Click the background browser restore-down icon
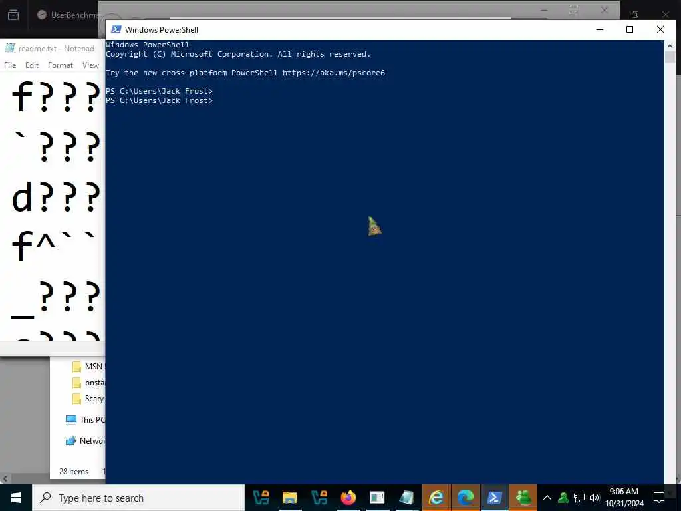Image resolution: width=681 pixels, height=511 pixels. pos(635,15)
